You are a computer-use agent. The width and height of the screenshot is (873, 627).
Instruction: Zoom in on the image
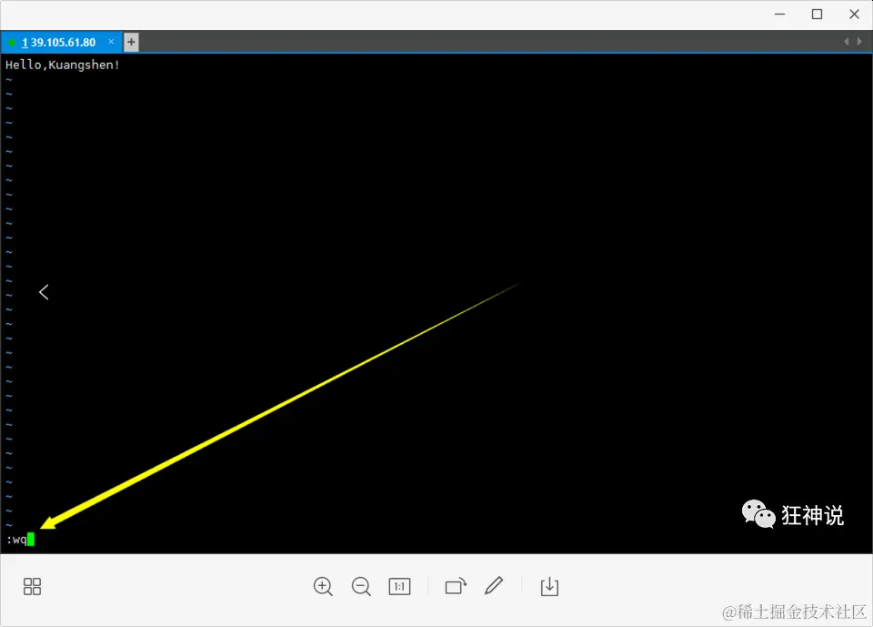coord(323,586)
